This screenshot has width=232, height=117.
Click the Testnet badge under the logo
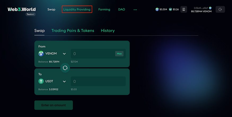click(x=30, y=14)
